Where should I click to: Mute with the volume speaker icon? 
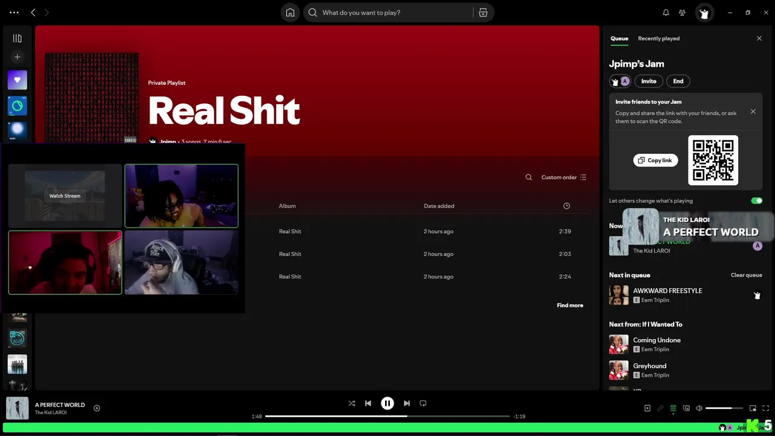click(x=699, y=408)
